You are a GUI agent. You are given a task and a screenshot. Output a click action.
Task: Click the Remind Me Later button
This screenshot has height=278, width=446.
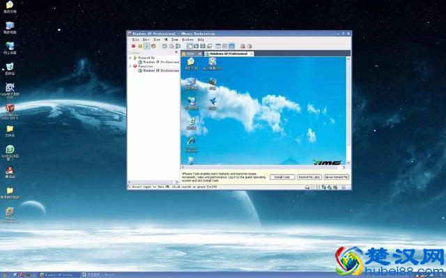309,177
